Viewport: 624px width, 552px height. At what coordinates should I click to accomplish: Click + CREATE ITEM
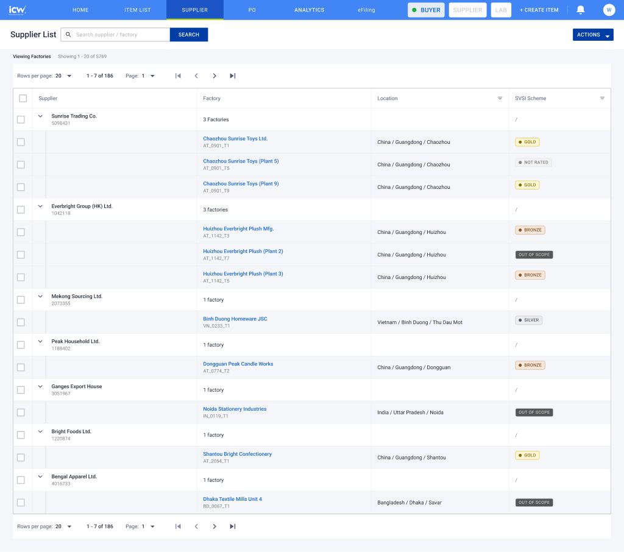(x=539, y=10)
